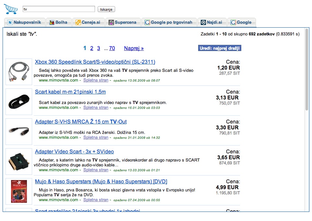Click the Bolha tab icon
The image size is (312, 221).
click(x=52, y=22)
